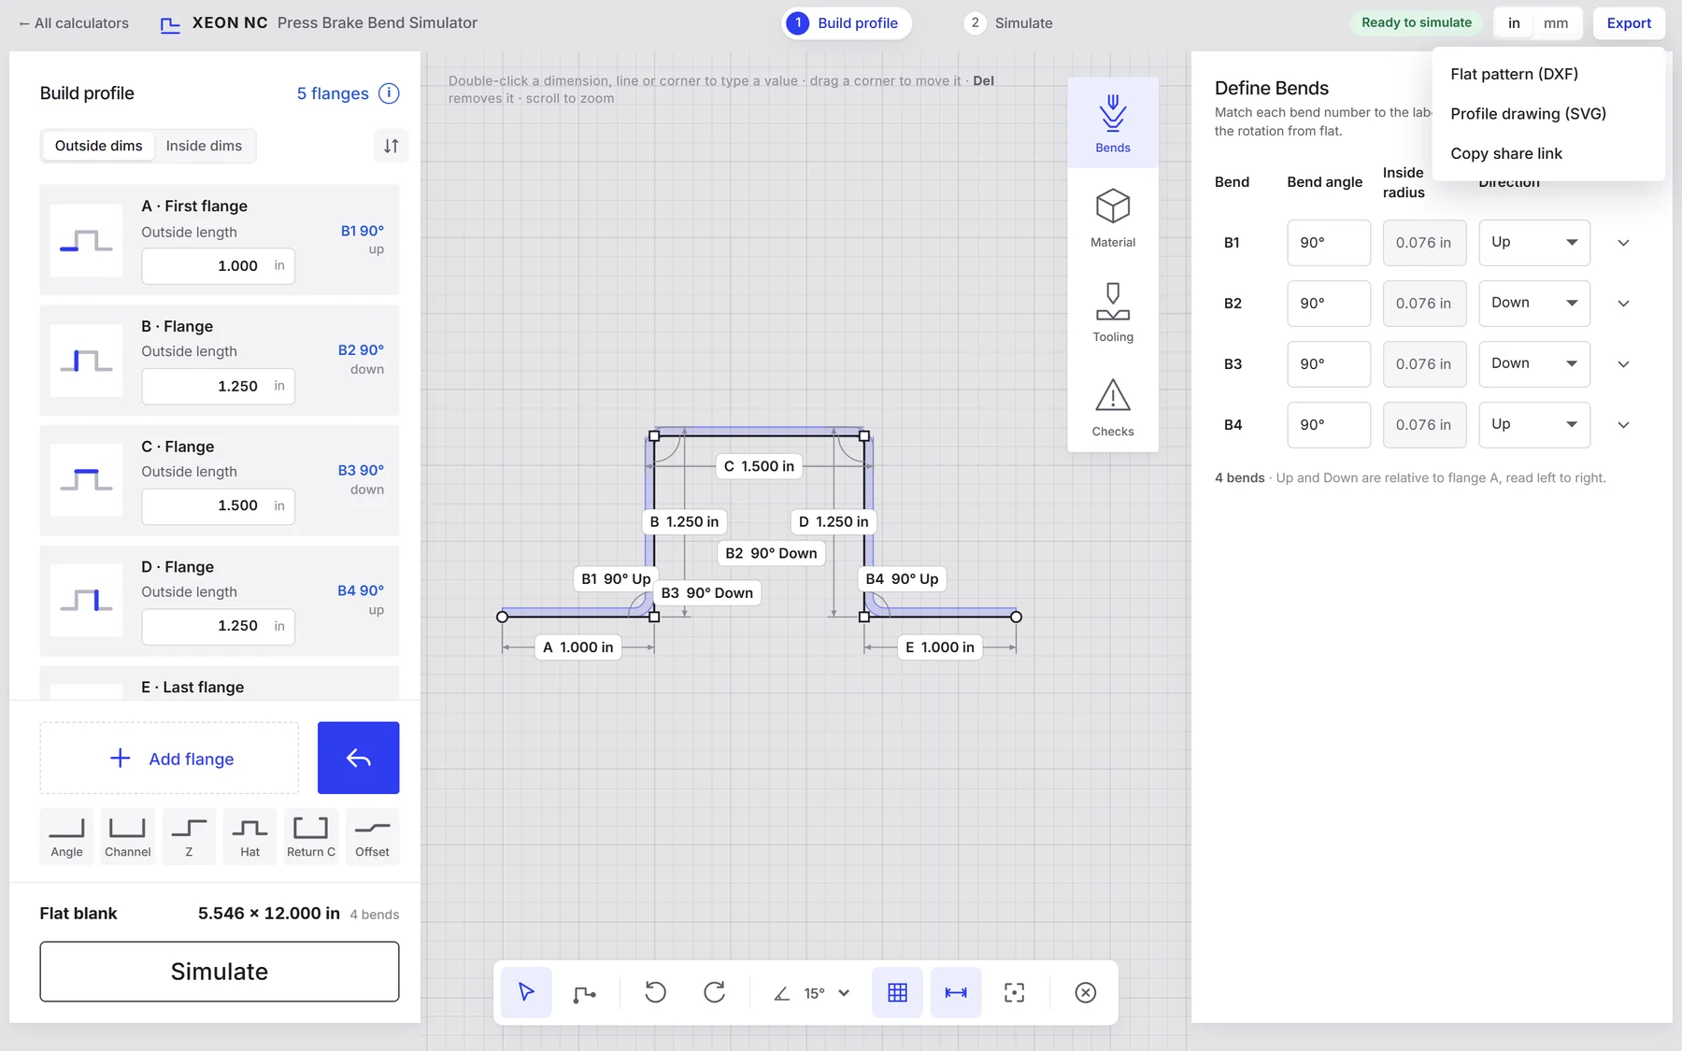Toggle dimension labels display
Image resolution: width=1682 pixels, height=1051 pixels.
(956, 992)
